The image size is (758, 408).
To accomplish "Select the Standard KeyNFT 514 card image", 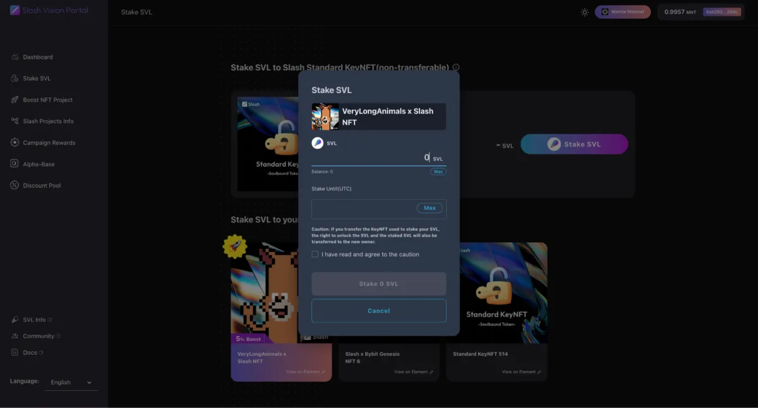I will pos(496,293).
